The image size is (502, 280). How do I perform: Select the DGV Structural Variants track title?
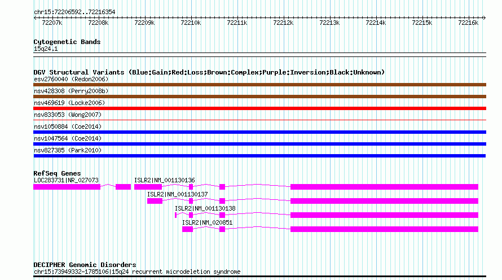(x=209, y=72)
